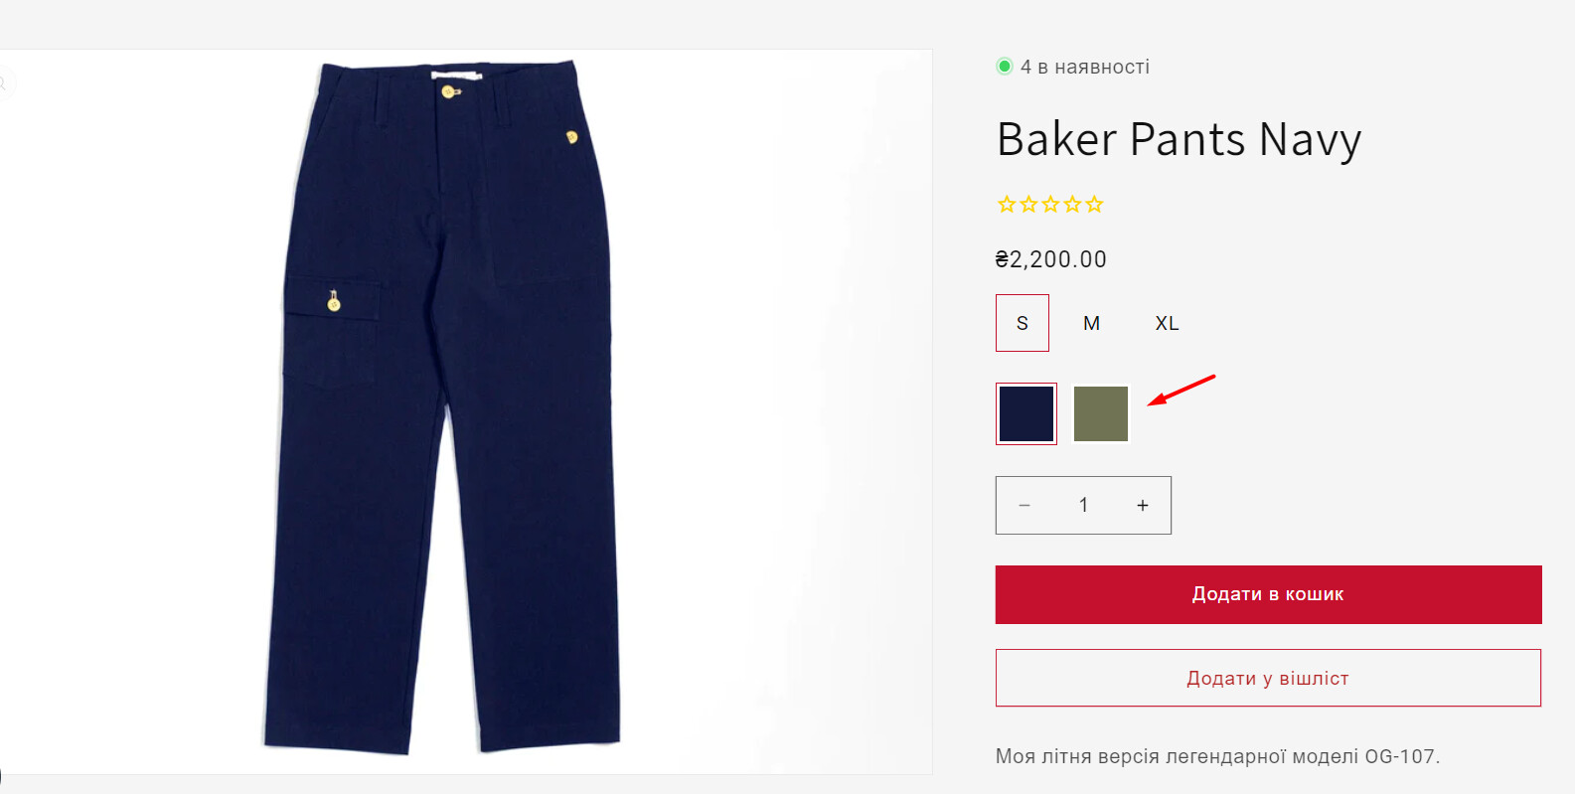Click the second rating star
Screen dimensions: 1575x794
[1028, 205]
